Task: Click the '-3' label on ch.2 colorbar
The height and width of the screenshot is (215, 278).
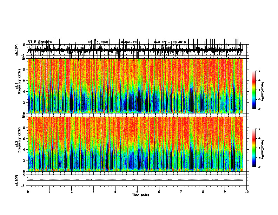Action: click(259, 129)
